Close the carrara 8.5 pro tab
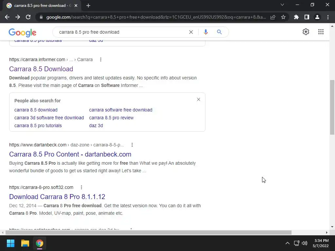This screenshot has height=251, width=335. (76, 6)
